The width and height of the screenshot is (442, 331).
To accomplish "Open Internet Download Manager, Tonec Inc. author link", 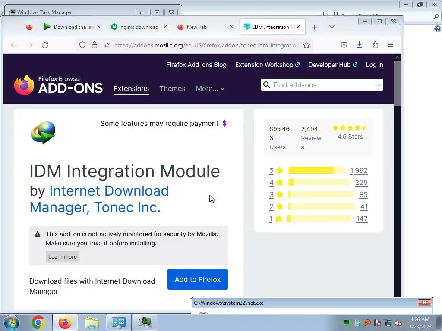I will (99, 199).
